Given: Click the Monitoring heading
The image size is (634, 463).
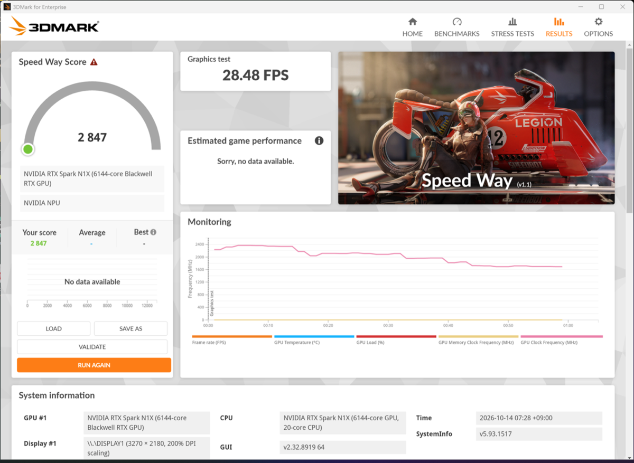Looking at the screenshot, I should coord(209,222).
